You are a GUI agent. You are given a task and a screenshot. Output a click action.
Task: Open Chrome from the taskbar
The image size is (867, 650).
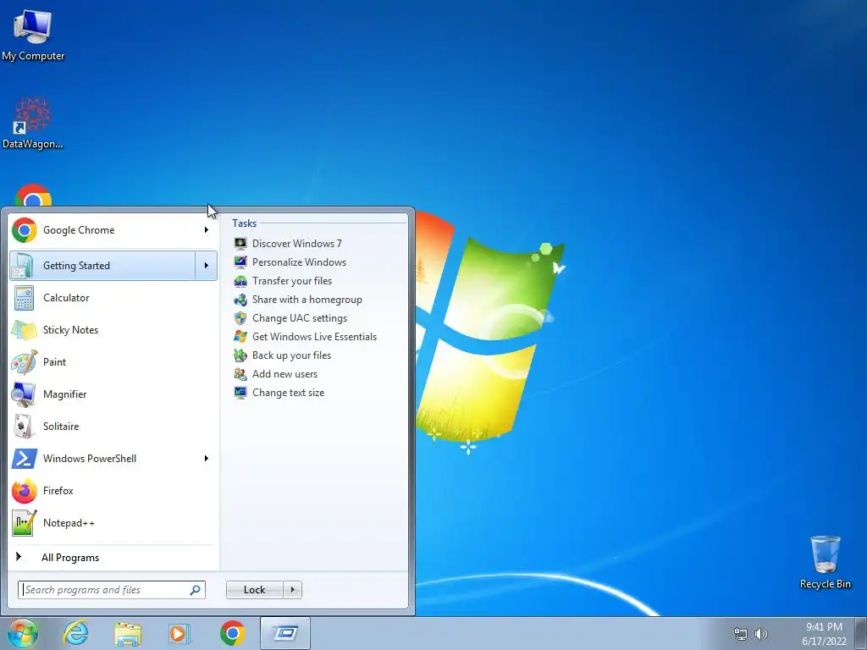[x=232, y=633]
